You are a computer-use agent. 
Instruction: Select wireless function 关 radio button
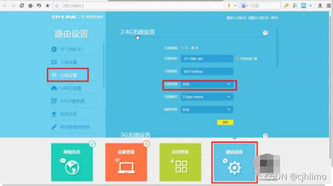pyautogui.click(x=193, y=48)
